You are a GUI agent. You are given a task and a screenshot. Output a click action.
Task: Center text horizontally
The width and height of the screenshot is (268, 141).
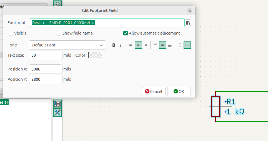138,45
